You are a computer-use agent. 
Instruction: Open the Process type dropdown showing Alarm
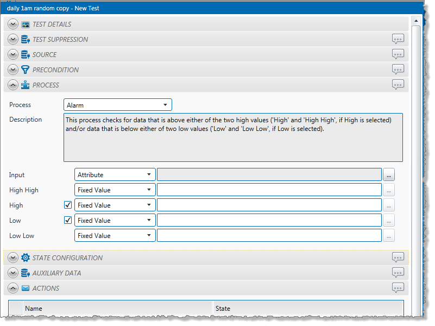pyautogui.click(x=117, y=105)
